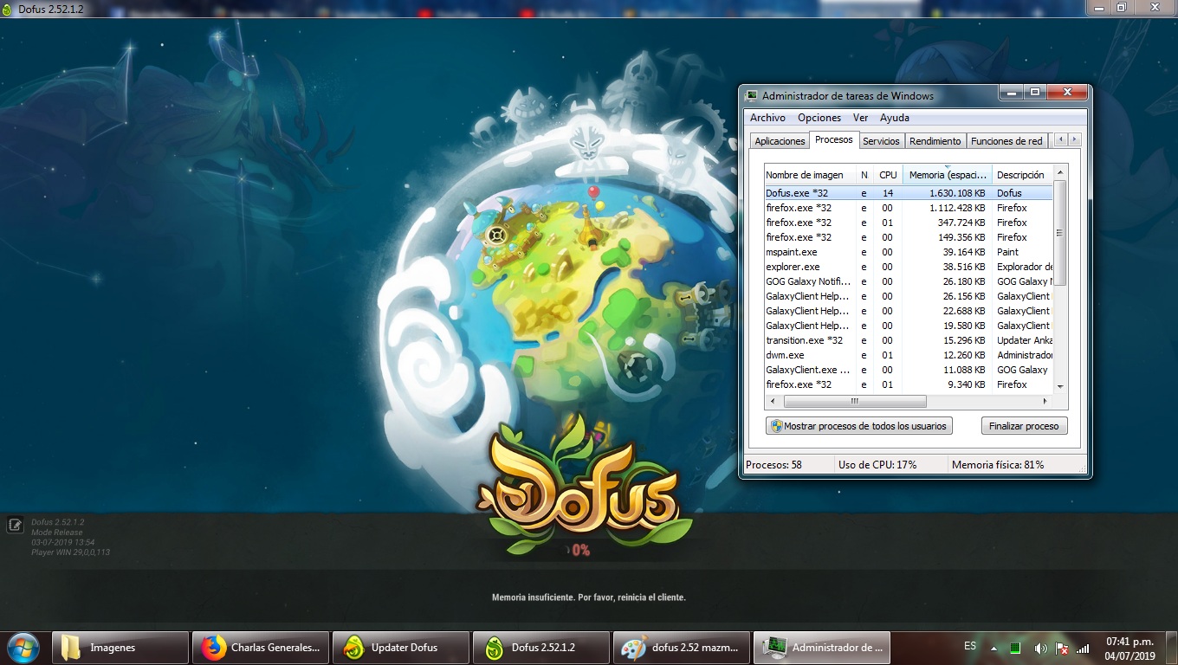
Task: Open the Imagenes folder taskbar button
Action: coord(120,647)
